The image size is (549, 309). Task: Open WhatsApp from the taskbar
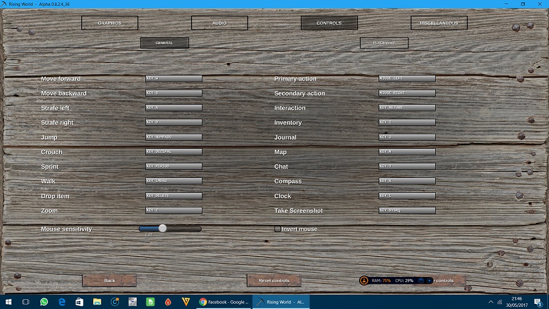pos(44,302)
